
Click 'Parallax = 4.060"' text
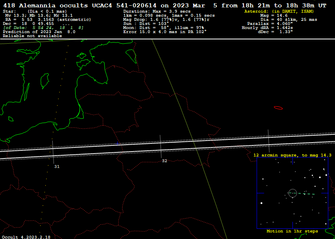(270, 24)
